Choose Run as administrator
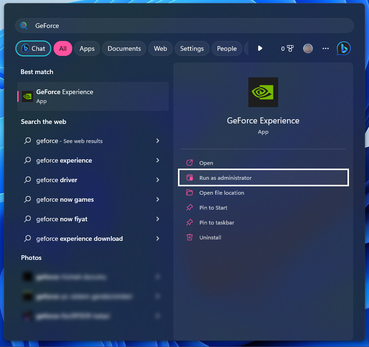The height and width of the screenshot is (347, 369). [x=263, y=177]
